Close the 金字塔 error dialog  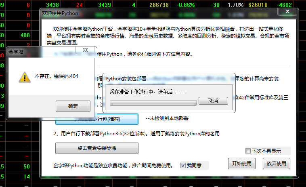(x=85, y=50)
